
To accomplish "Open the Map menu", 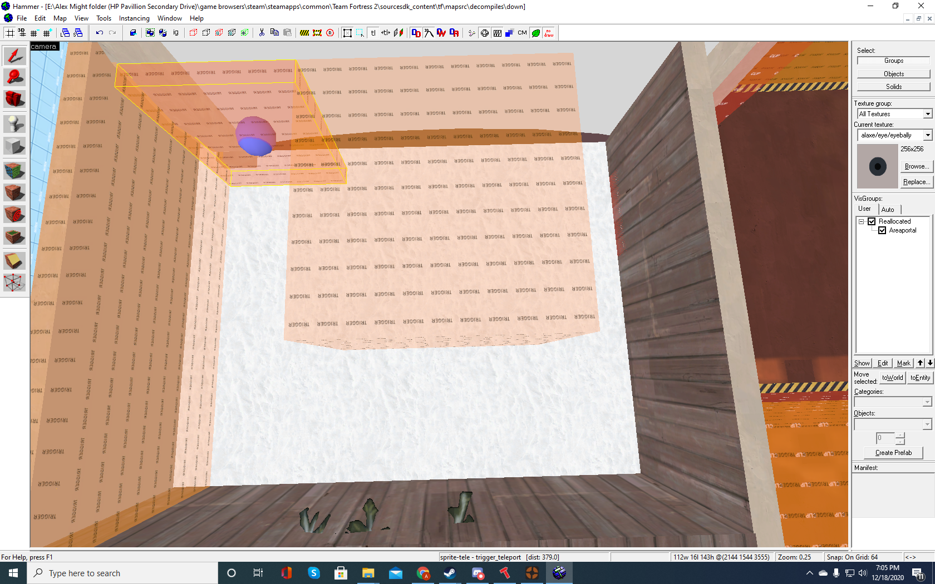I will 60,18.
